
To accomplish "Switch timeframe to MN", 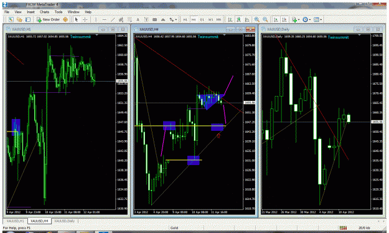I will tap(218, 19).
